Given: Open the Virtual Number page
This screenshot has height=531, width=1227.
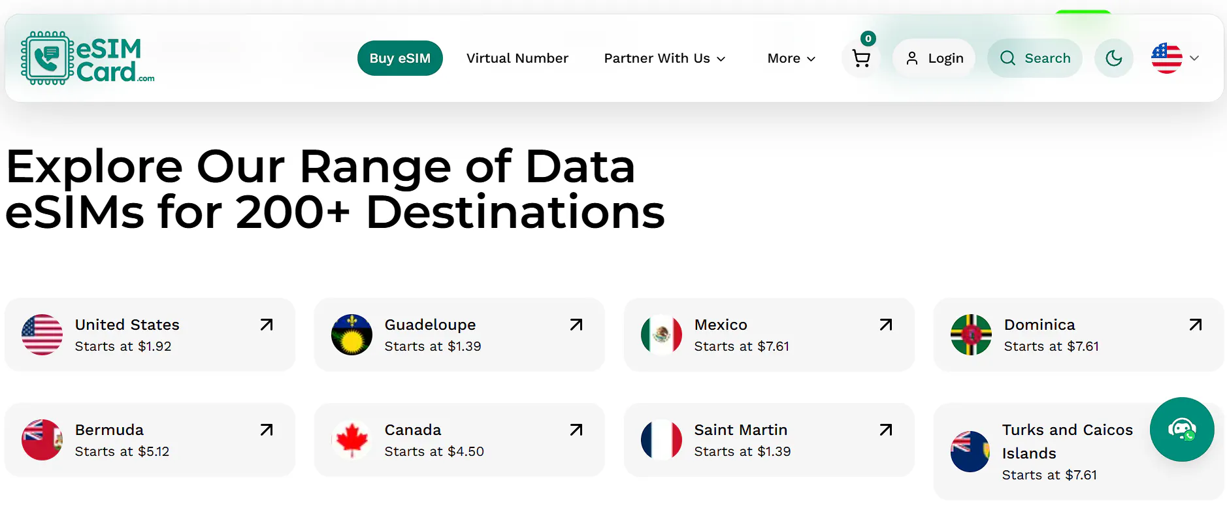Looking at the screenshot, I should 517,58.
